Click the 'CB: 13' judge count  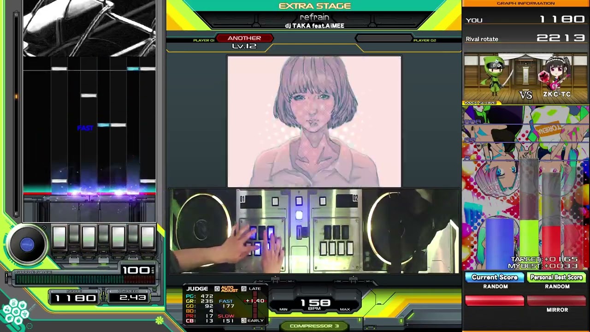[200, 321]
